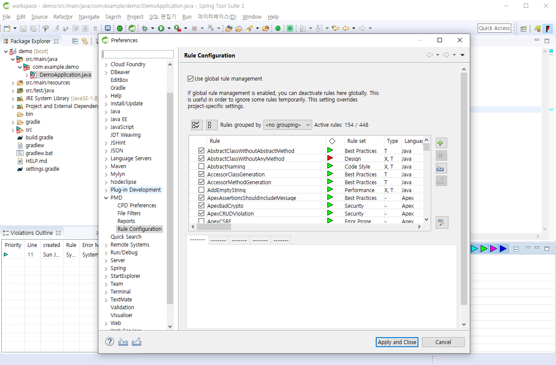Expand the Spring preferences node
The image size is (556, 365).
(106, 268)
